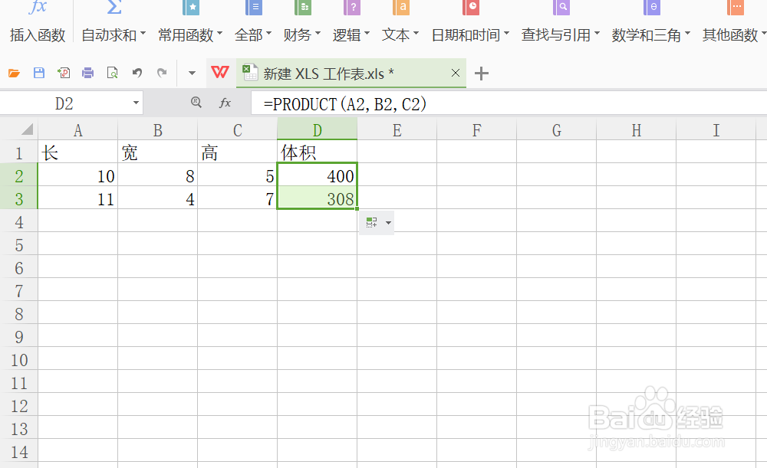Click the All functions (全部) icon
The image size is (767, 468).
click(x=253, y=8)
